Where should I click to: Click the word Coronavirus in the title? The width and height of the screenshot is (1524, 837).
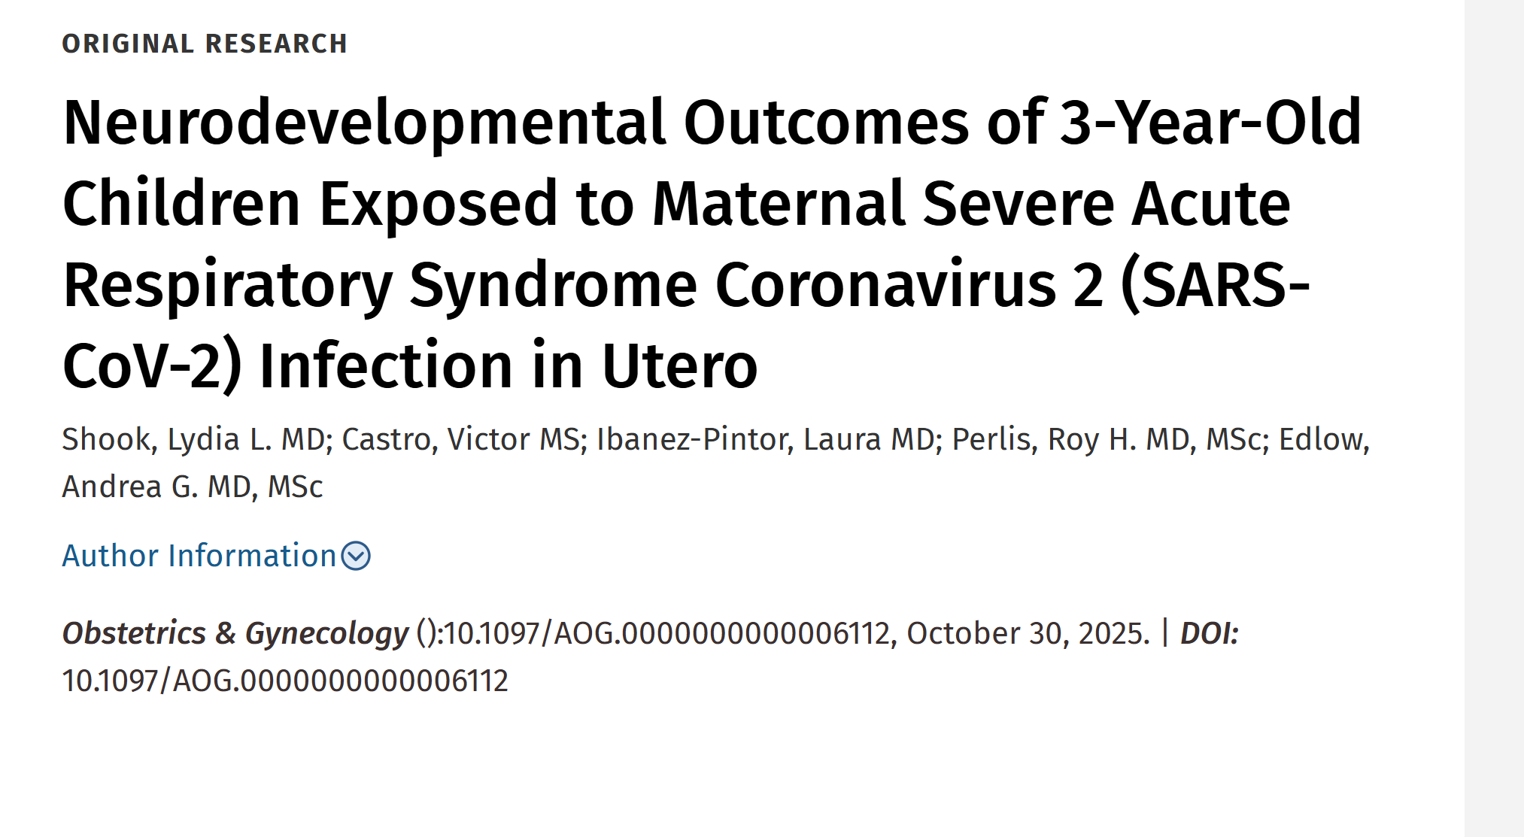[x=886, y=285]
